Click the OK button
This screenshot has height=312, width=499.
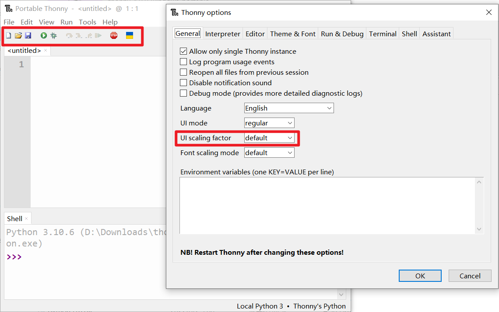click(x=420, y=276)
